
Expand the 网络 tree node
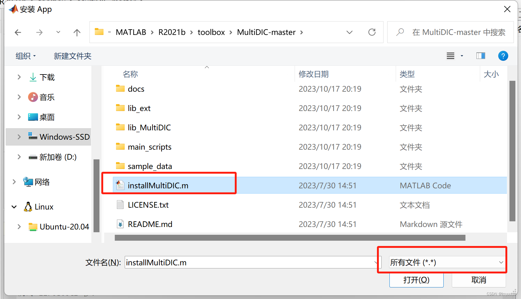[x=14, y=182]
